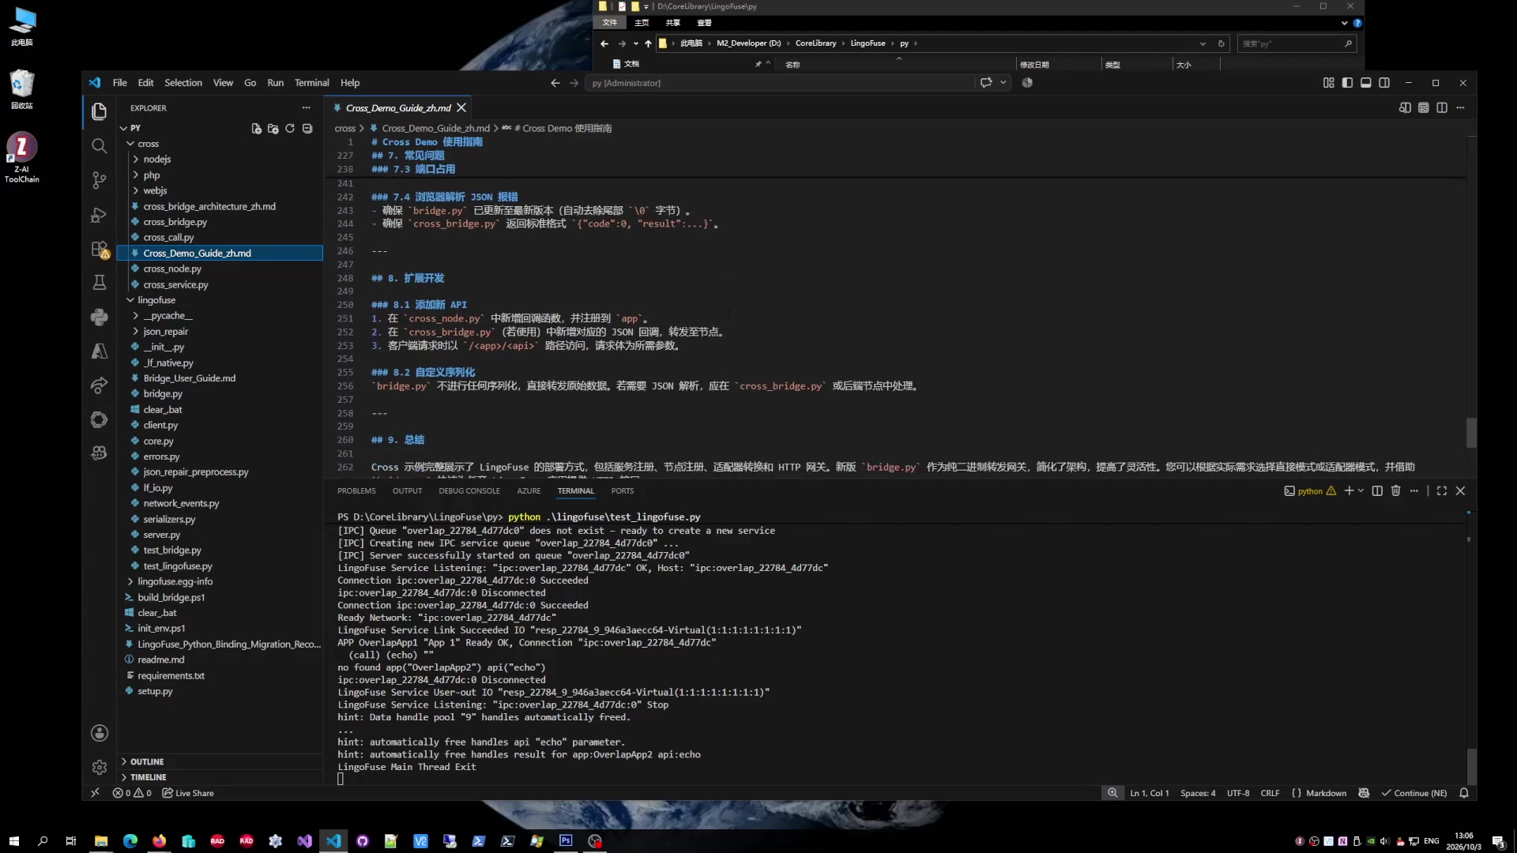This screenshot has height=853, width=1517.
Task: Toggle the secondary side bar layout
Action: (x=1384, y=82)
